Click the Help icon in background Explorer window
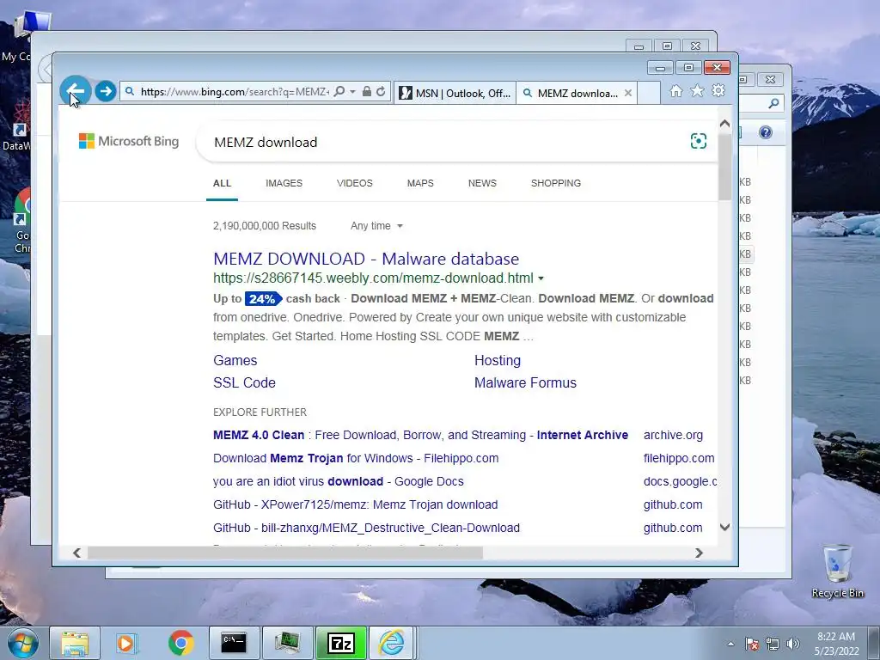Image resolution: width=880 pixels, height=660 pixels. [766, 132]
